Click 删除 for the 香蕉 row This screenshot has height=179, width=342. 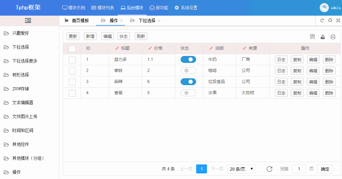point(329,93)
